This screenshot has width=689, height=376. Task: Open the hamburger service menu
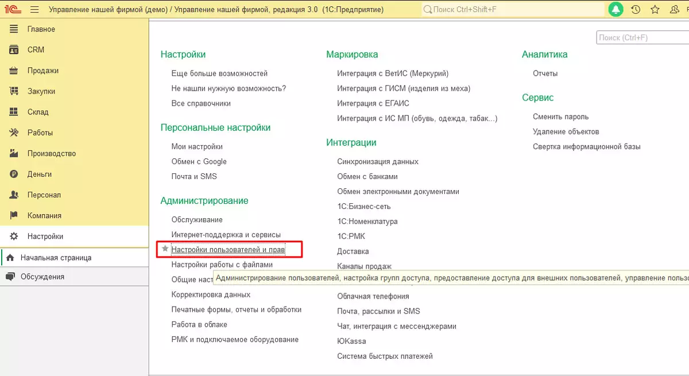pyautogui.click(x=34, y=10)
